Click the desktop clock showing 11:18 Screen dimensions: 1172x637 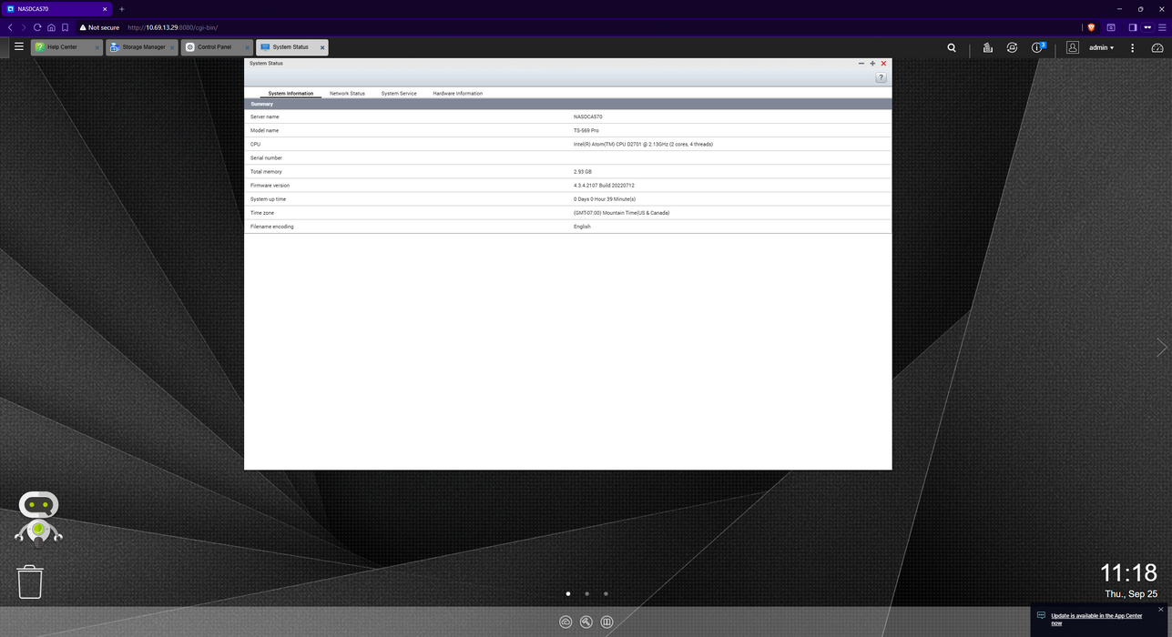click(x=1128, y=572)
